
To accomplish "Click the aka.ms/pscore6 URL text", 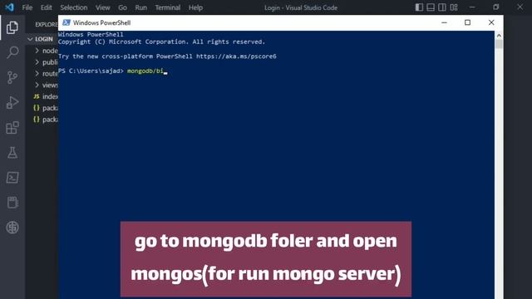I will point(236,56).
